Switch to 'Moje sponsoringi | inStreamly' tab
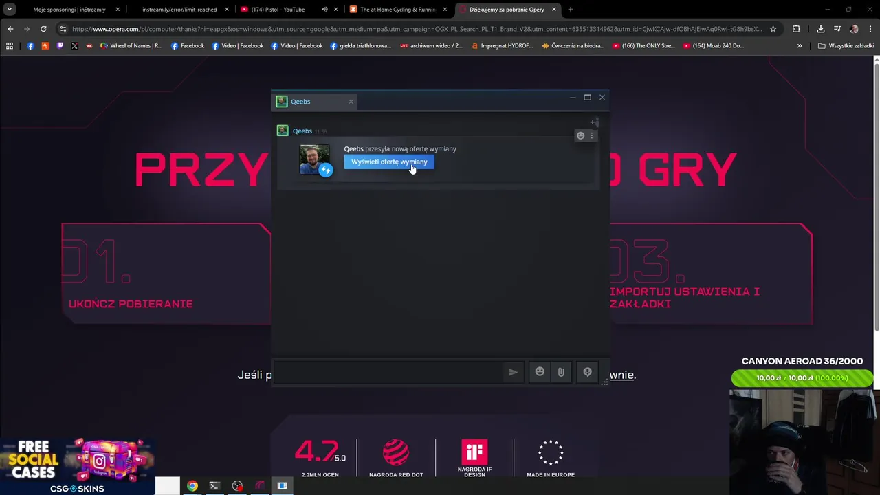 pyautogui.click(x=69, y=10)
